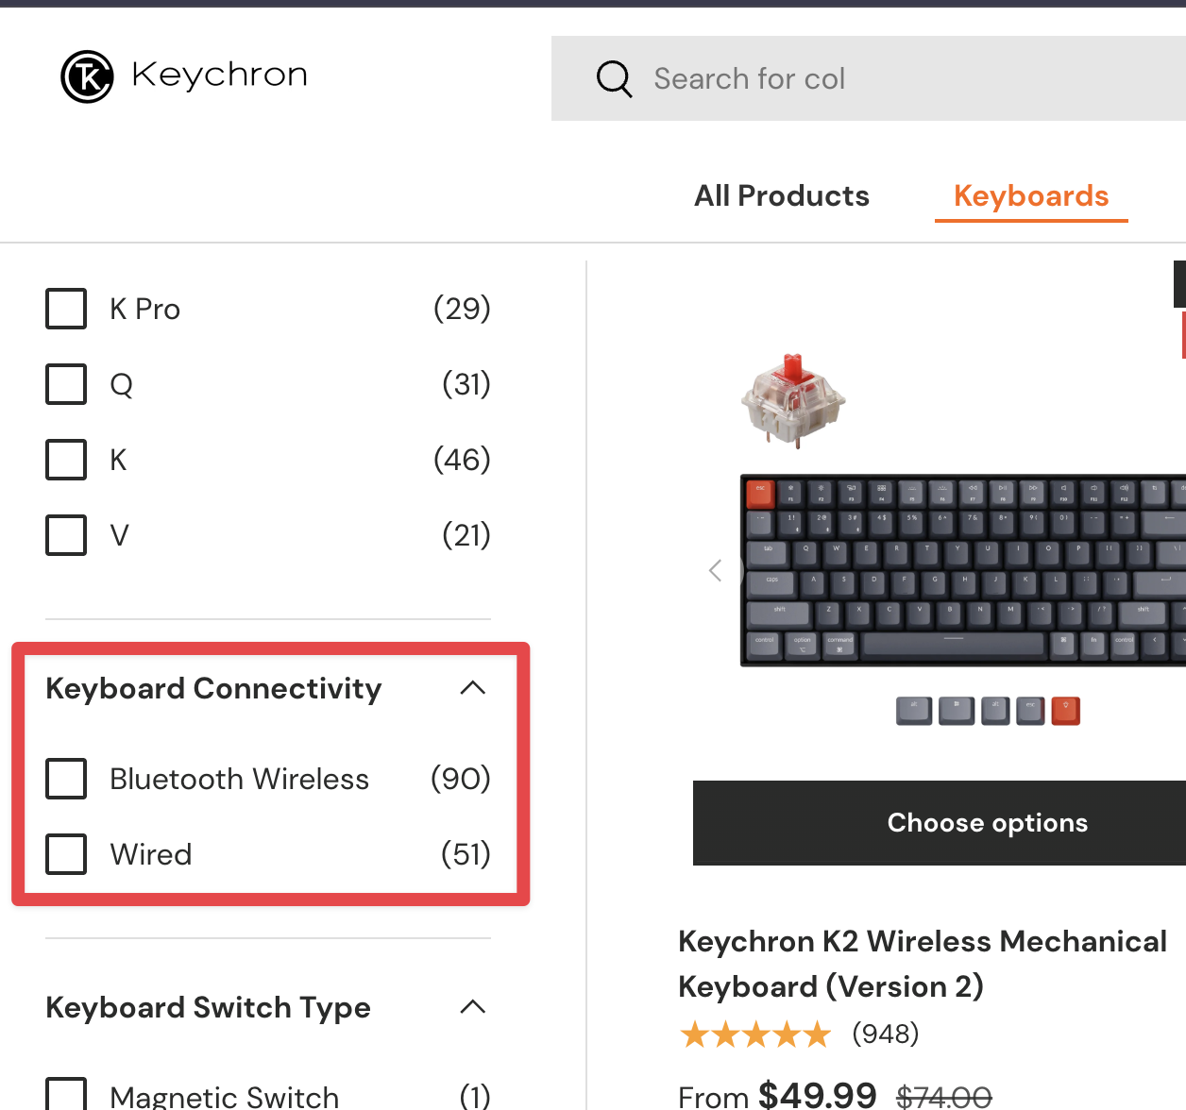Open the All Products tab

(782, 195)
